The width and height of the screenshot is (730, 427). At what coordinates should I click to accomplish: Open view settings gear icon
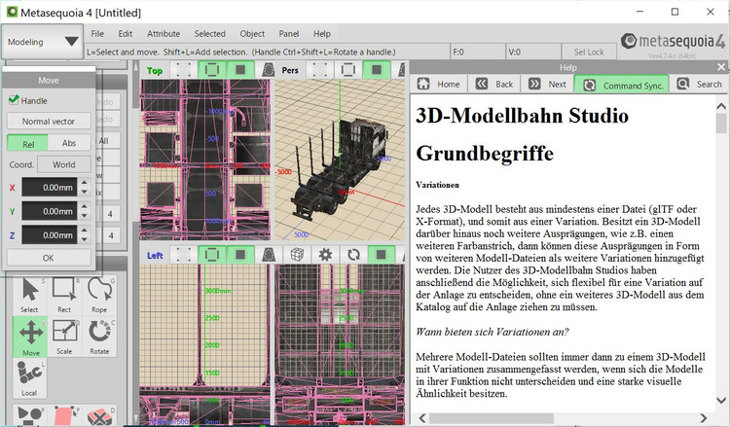point(325,255)
